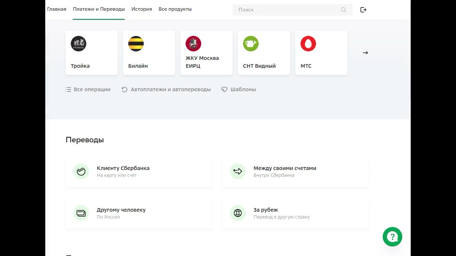Show more payment tiles with right arrow
The width and height of the screenshot is (456, 256).
[365, 53]
